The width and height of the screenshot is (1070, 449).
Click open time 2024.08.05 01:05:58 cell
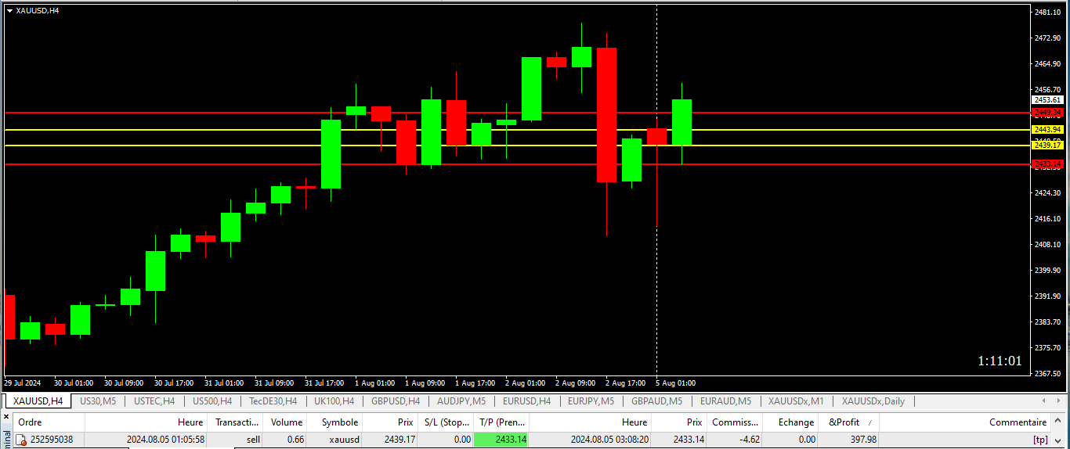pos(165,440)
